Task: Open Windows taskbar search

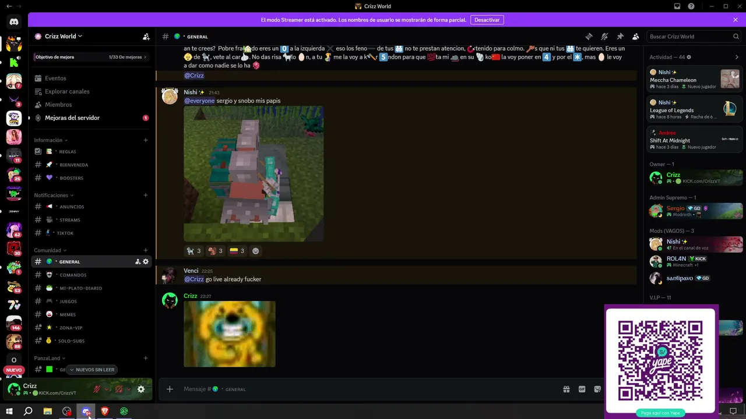Action: [x=28, y=411]
